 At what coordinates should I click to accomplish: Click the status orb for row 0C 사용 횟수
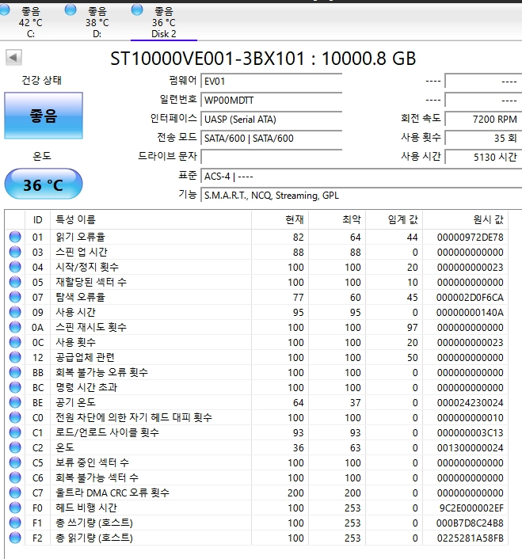[15, 342]
